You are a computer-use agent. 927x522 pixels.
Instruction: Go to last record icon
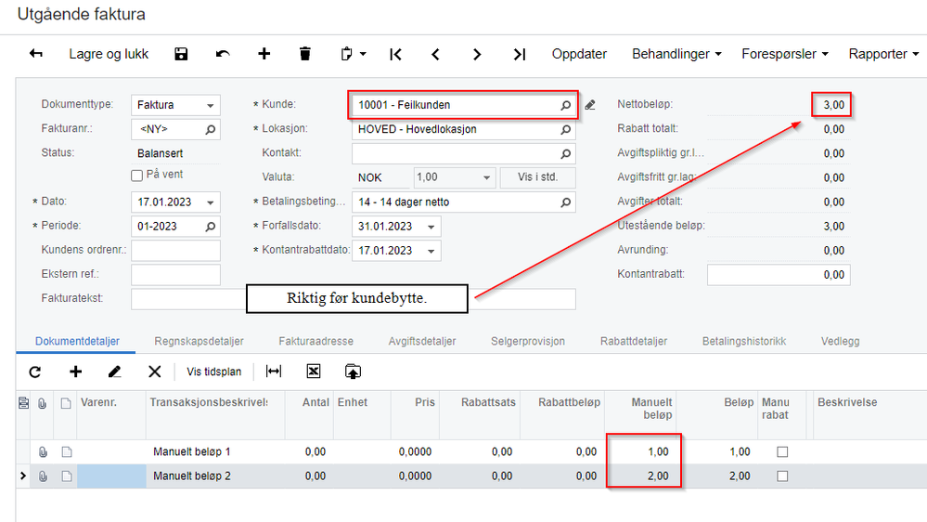tap(519, 55)
